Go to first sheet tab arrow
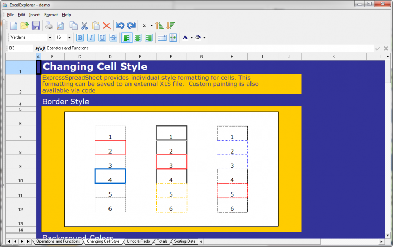The width and height of the screenshot is (393, 247). tap(9, 241)
